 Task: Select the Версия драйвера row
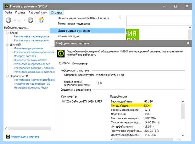click(132, 101)
